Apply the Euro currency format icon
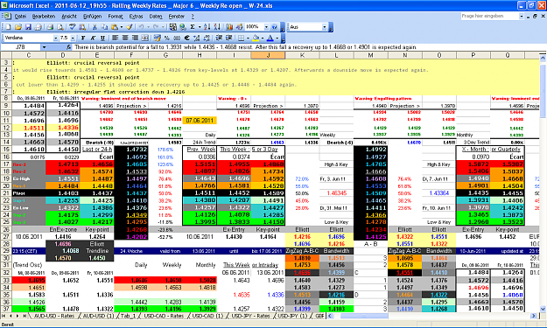This screenshot has height=328, width=547. click(186, 38)
